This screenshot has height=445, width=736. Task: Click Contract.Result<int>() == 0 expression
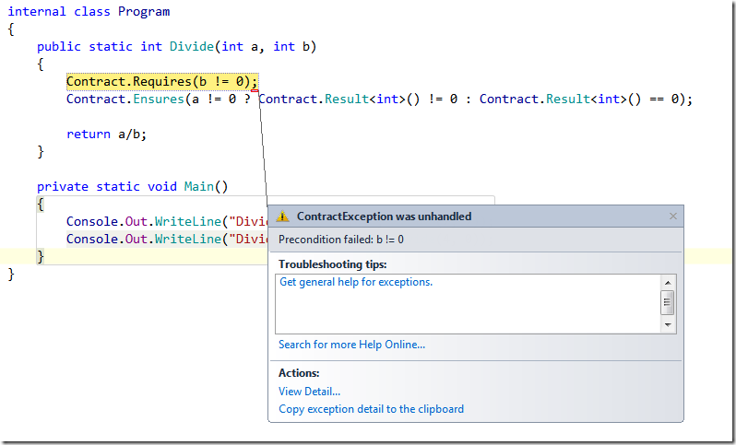[x=581, y=100]
